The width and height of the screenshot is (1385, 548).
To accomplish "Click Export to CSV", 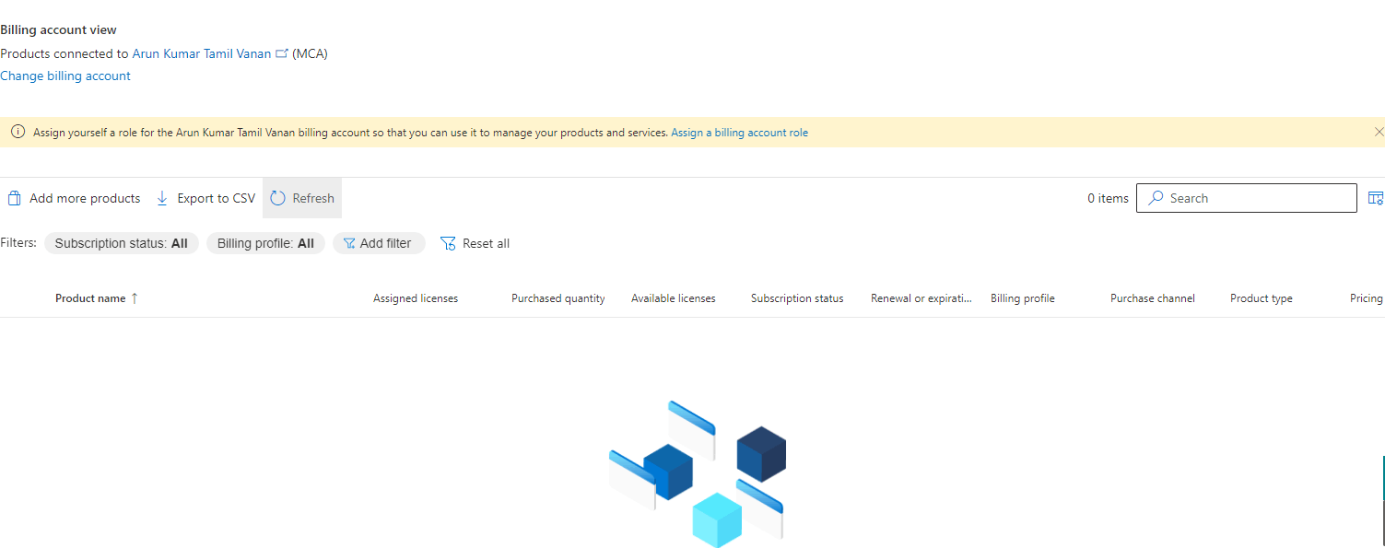I will point(205,198).
